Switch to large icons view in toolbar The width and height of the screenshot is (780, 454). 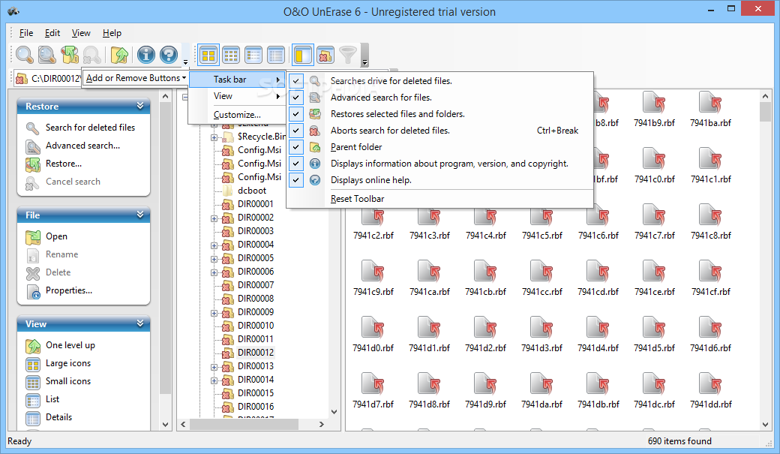coord(208,55)
